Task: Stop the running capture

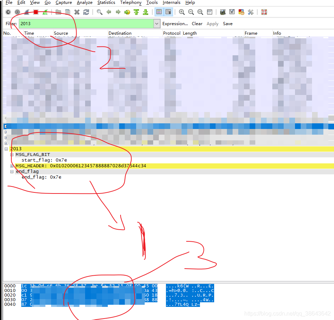Action: point(36,12)
